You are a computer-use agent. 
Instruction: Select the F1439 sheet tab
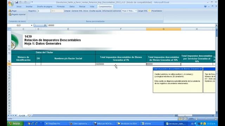click(22, 115)
